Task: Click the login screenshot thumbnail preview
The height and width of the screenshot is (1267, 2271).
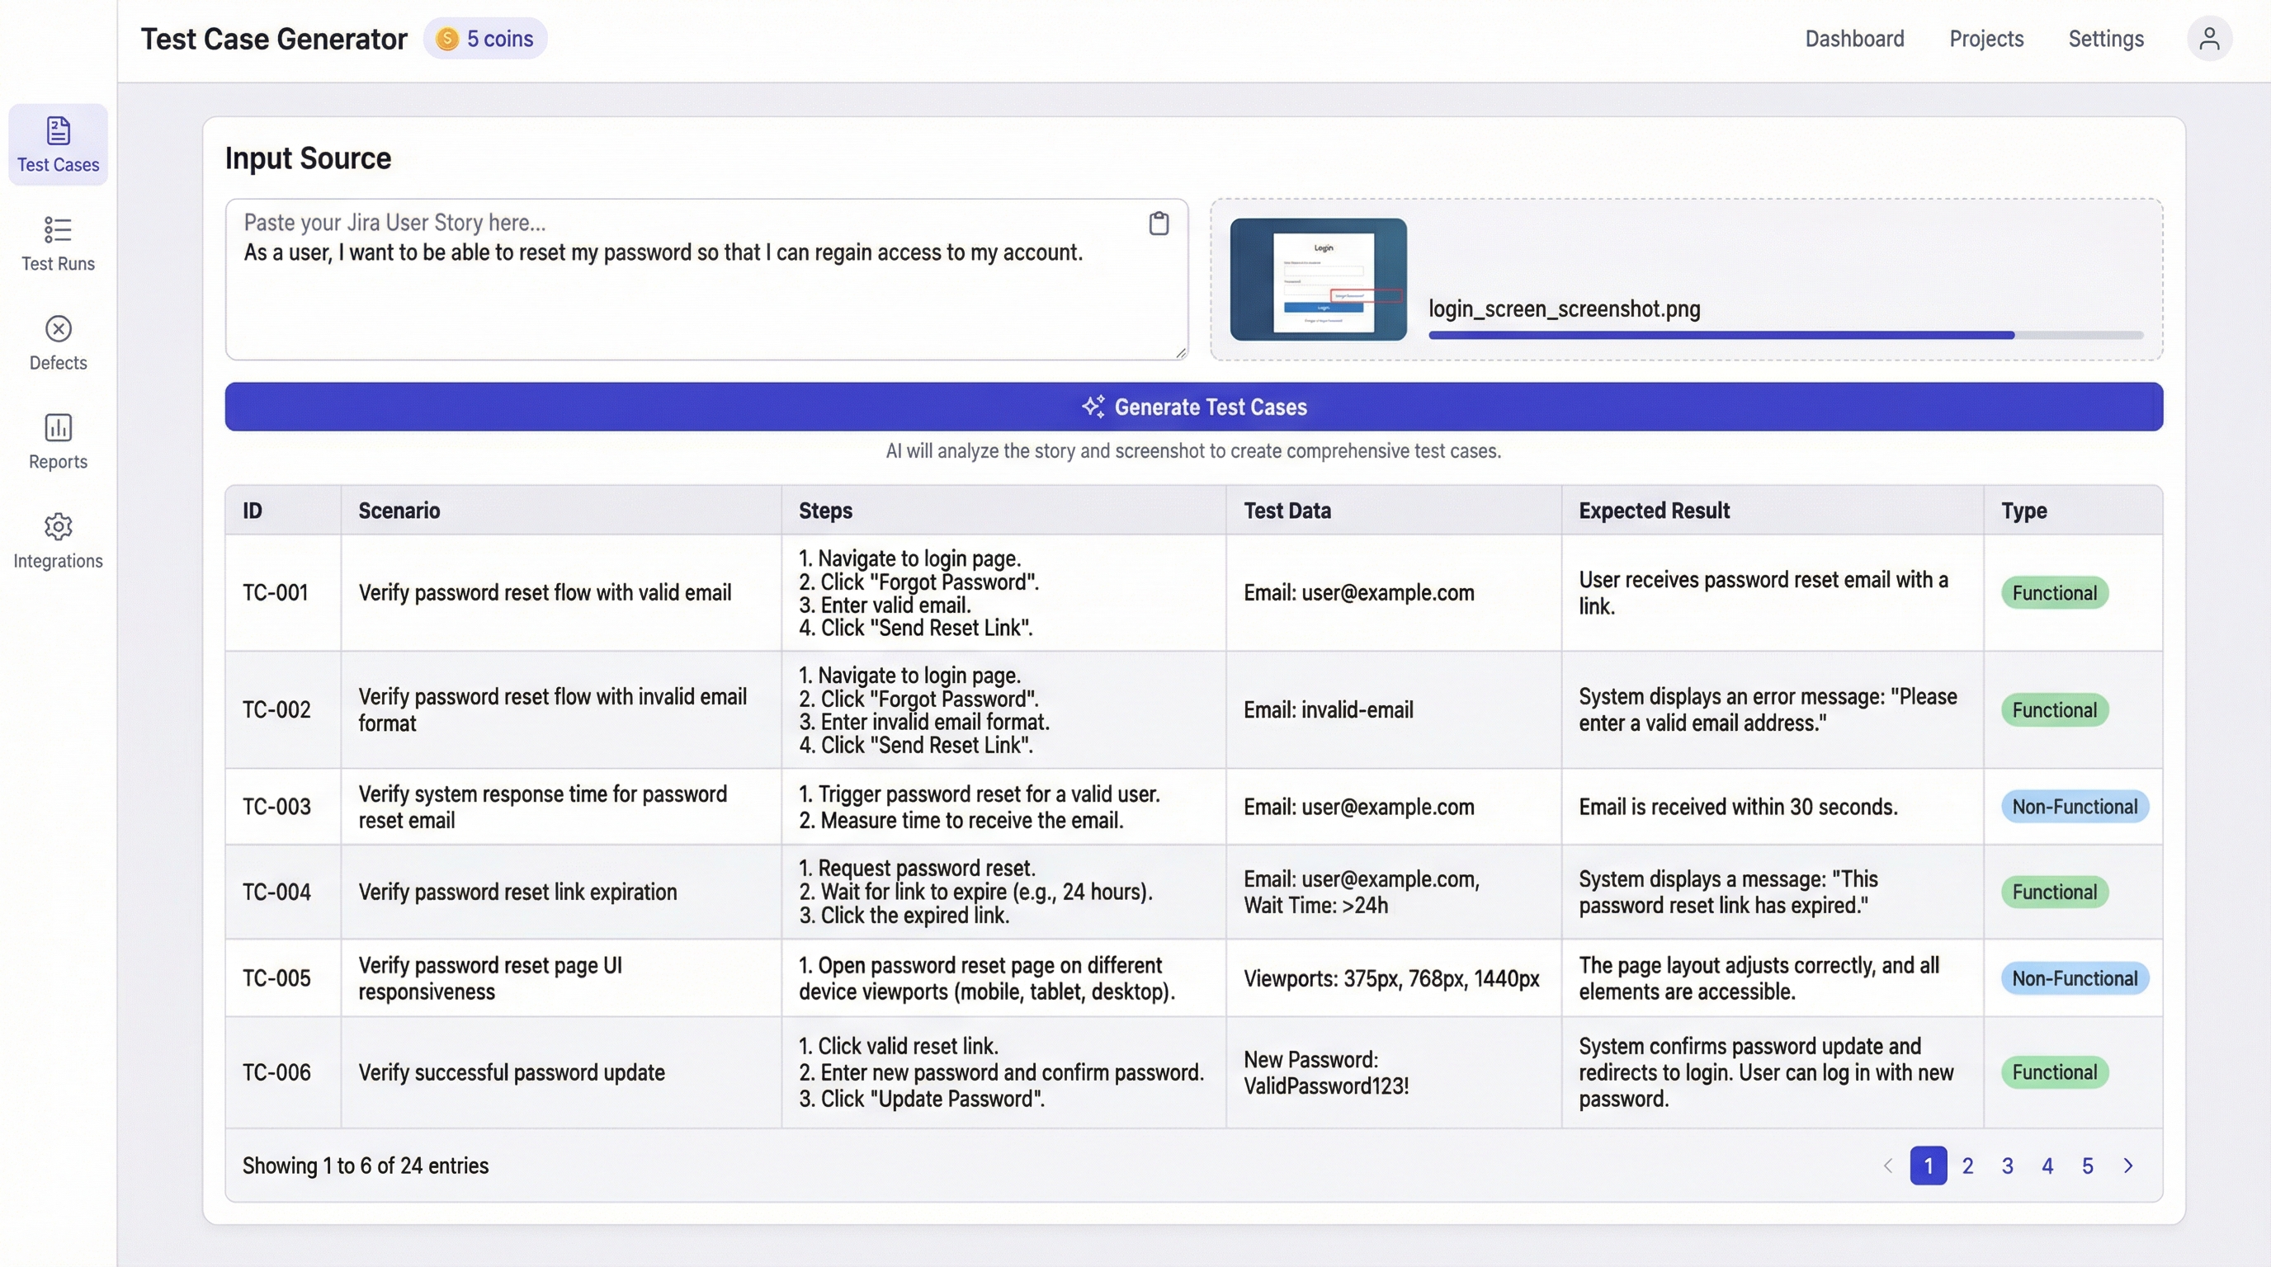Action: 1318,279
